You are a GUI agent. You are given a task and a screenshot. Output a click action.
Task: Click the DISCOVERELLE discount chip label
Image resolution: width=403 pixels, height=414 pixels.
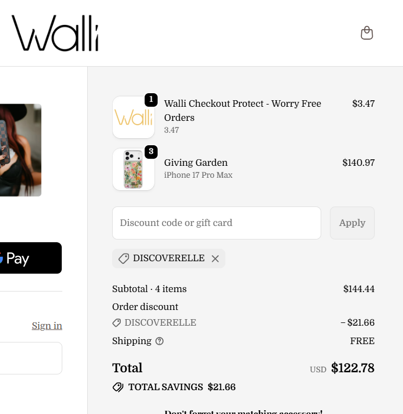coord(168,258)
